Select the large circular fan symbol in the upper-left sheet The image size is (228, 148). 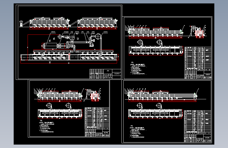click(x=98, y=36)
